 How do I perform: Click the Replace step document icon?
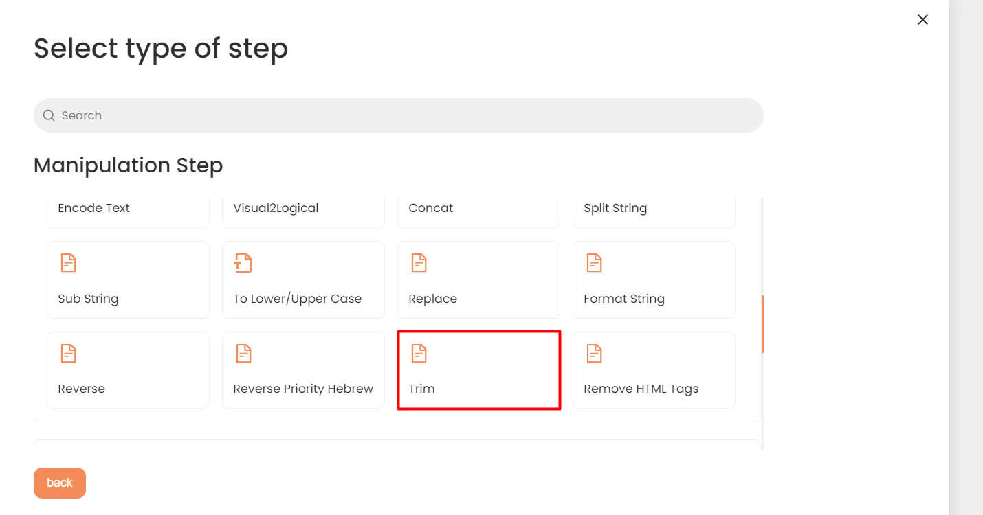tap(419, 263)
